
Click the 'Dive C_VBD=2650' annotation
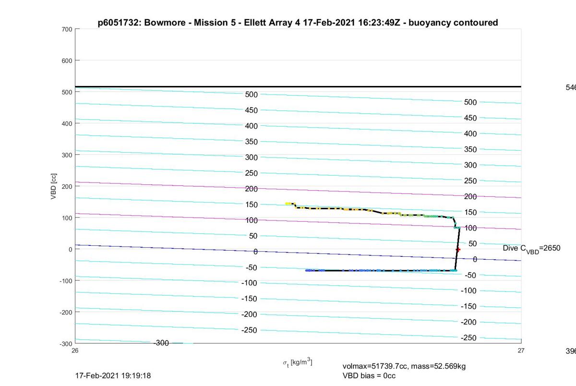(531, 249)
